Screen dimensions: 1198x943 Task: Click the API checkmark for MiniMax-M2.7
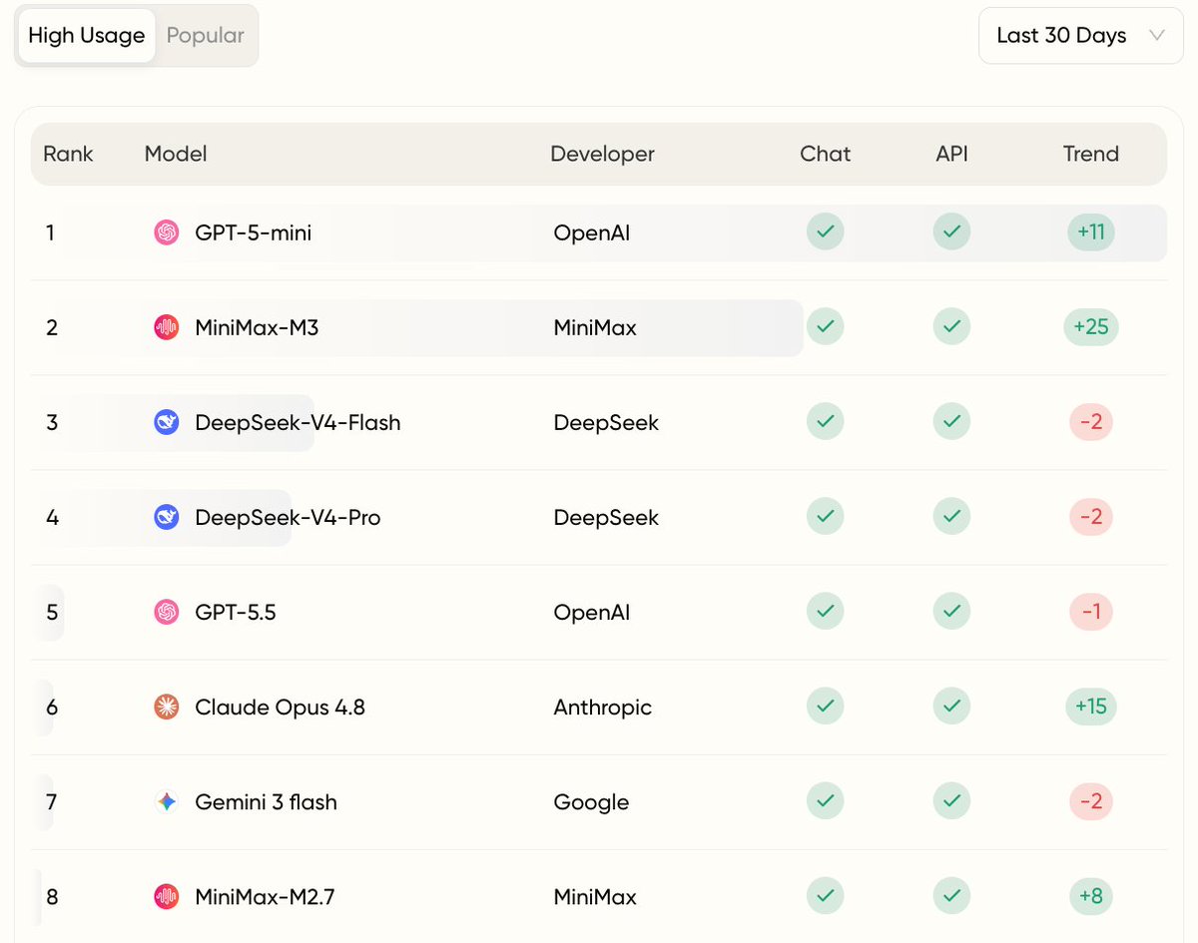951,895
